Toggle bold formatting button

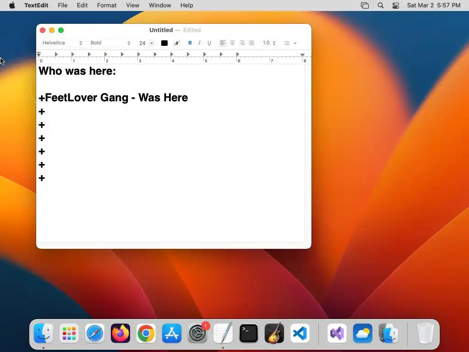point(190,43)
